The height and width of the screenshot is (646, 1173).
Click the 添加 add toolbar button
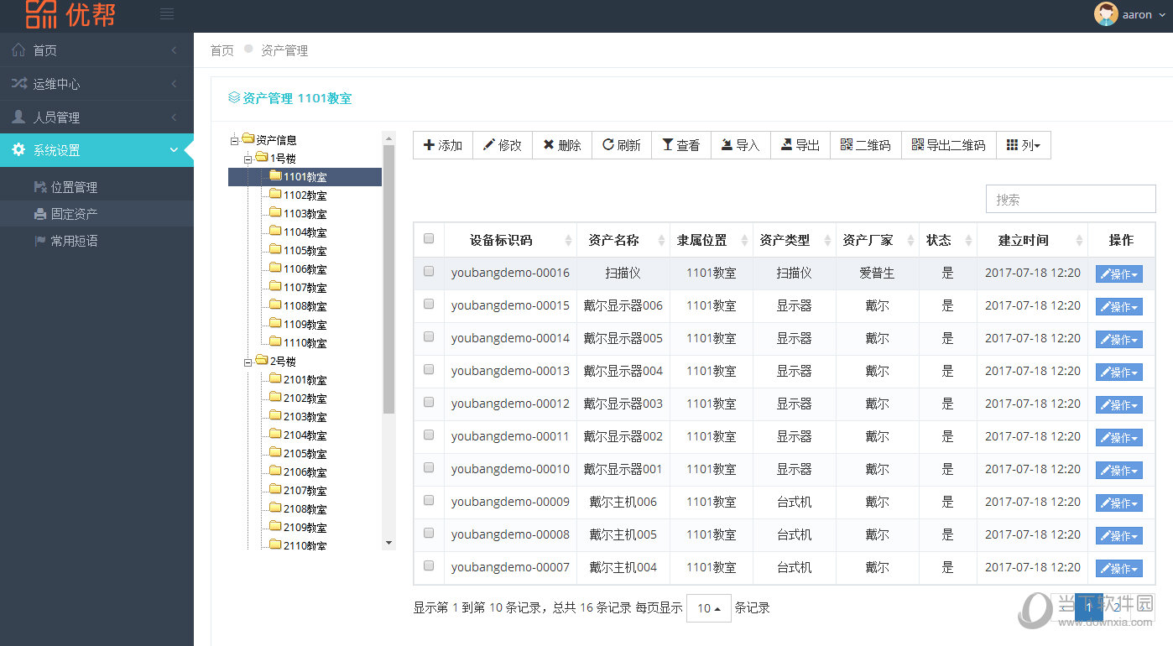click(443, 145)
